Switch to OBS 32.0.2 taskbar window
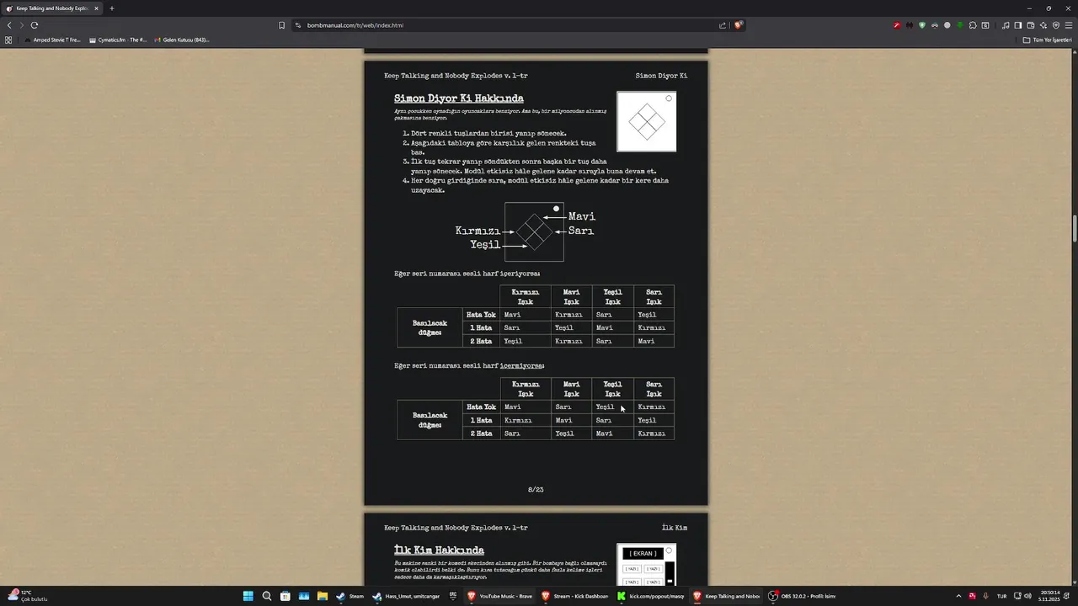Screen dimensions: 1078x606 point(802,596)
